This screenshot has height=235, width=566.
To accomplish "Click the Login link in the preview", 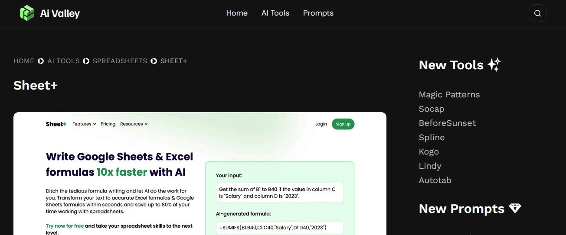I will tap(321, 124).
